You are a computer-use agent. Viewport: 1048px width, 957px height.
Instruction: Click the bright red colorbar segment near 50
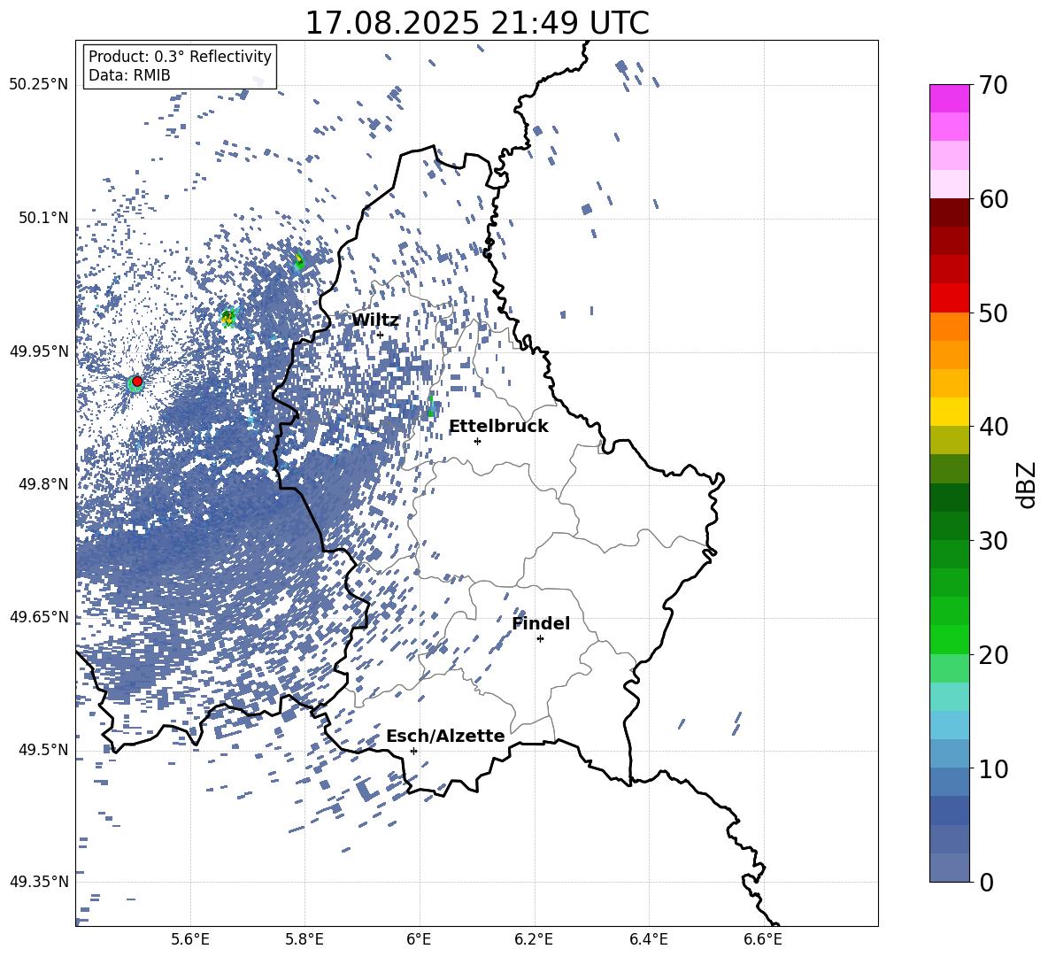949,298
